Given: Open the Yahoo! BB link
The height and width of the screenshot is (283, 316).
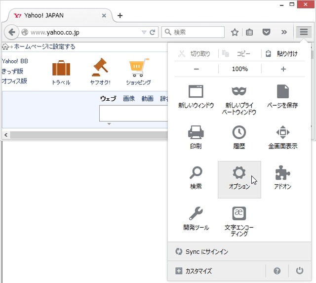Looking at the screenshot, I should pyautogui.click(x=15, y=61).
